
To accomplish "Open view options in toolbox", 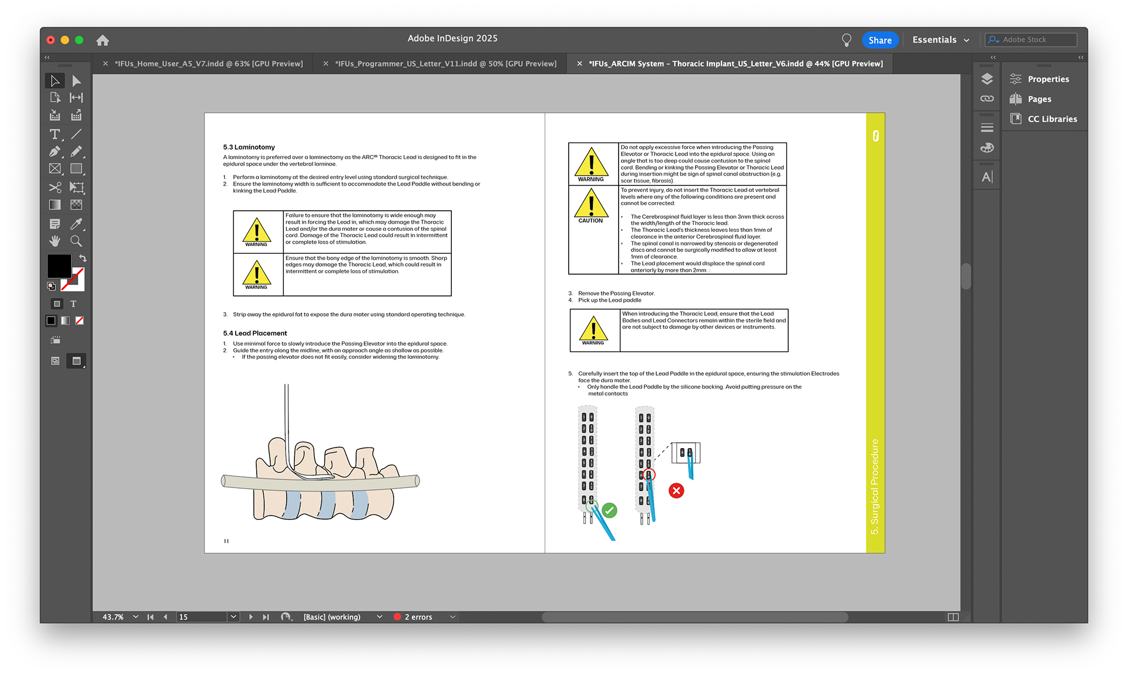I will tap(55, 340).
